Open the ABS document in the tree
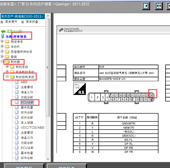 [24, 82]
